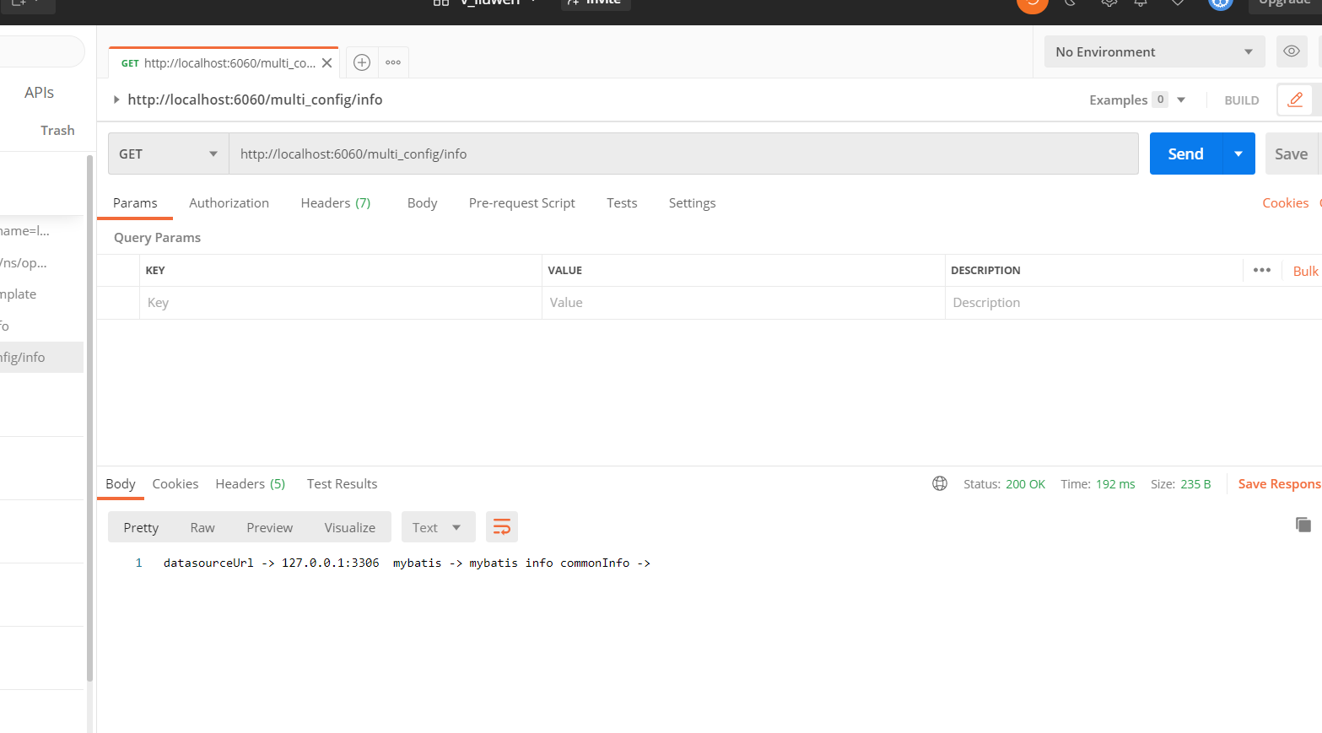Open the Headers (7) request tab

click(x=336, y=203)
